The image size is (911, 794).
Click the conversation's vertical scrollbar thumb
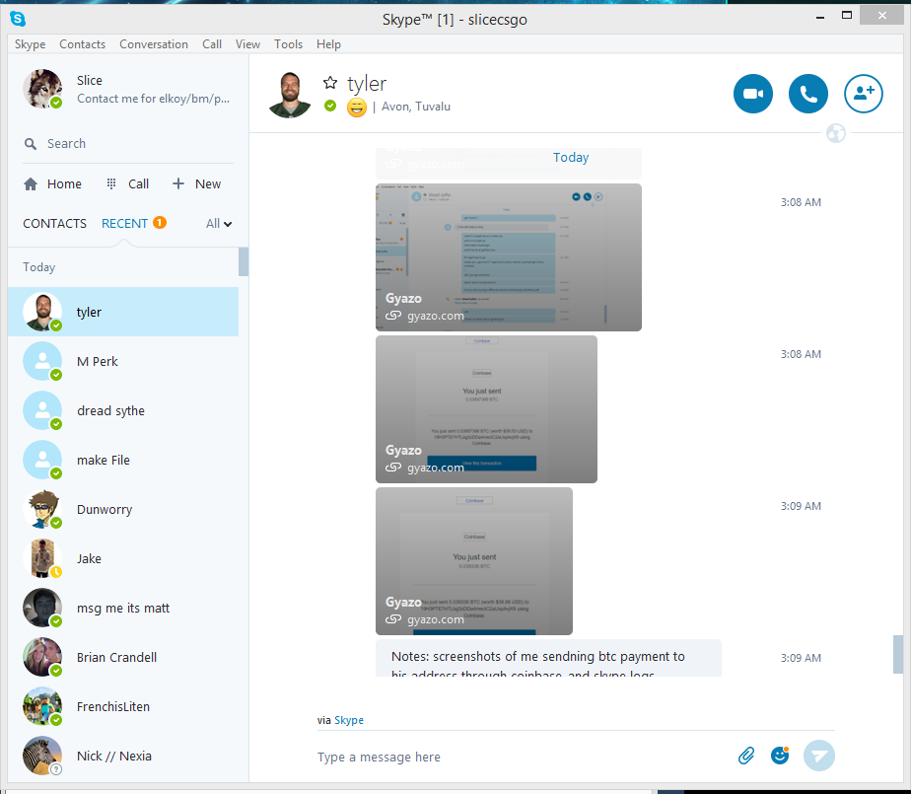click(x=898, y=655)
